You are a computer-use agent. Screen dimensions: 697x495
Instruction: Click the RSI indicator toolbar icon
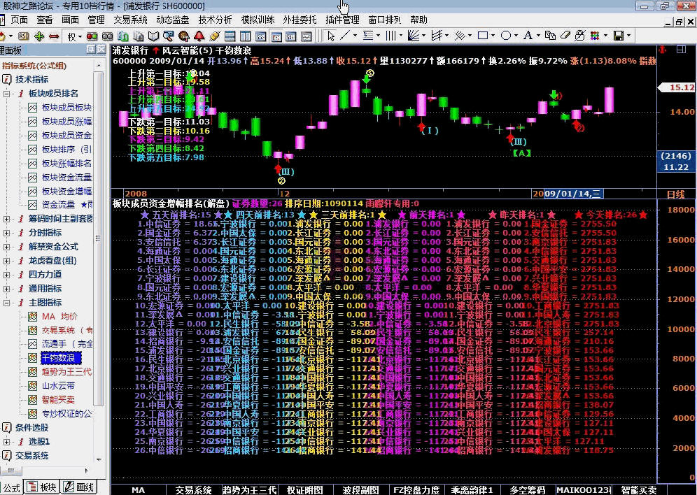click(24, 36)
